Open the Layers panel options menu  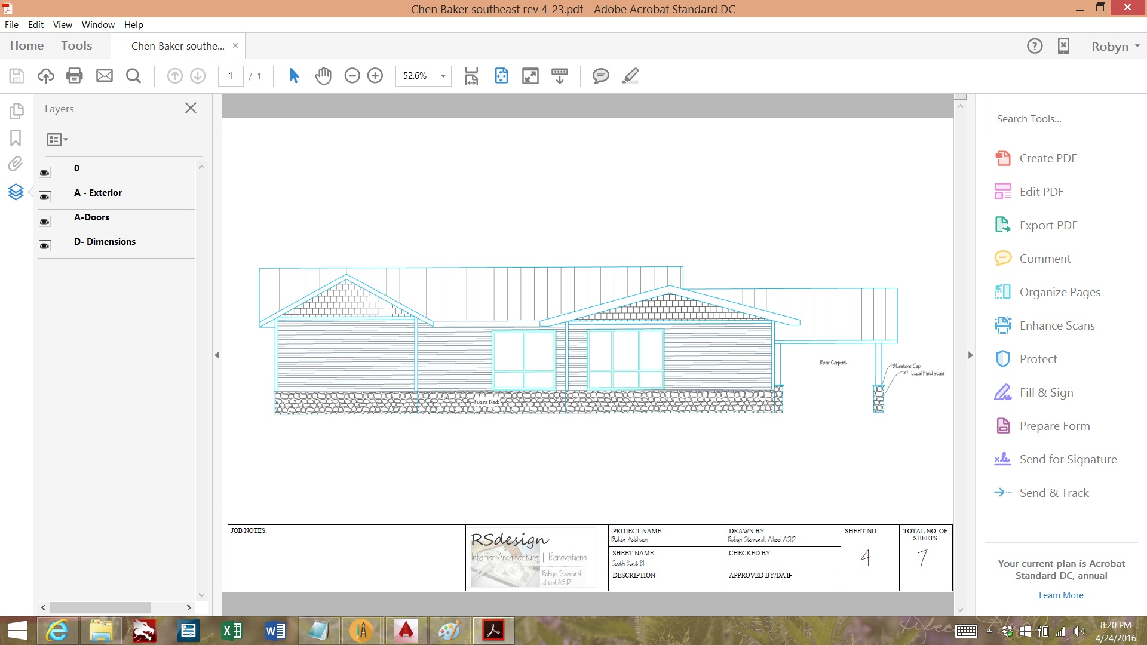[x=57, y=139]
